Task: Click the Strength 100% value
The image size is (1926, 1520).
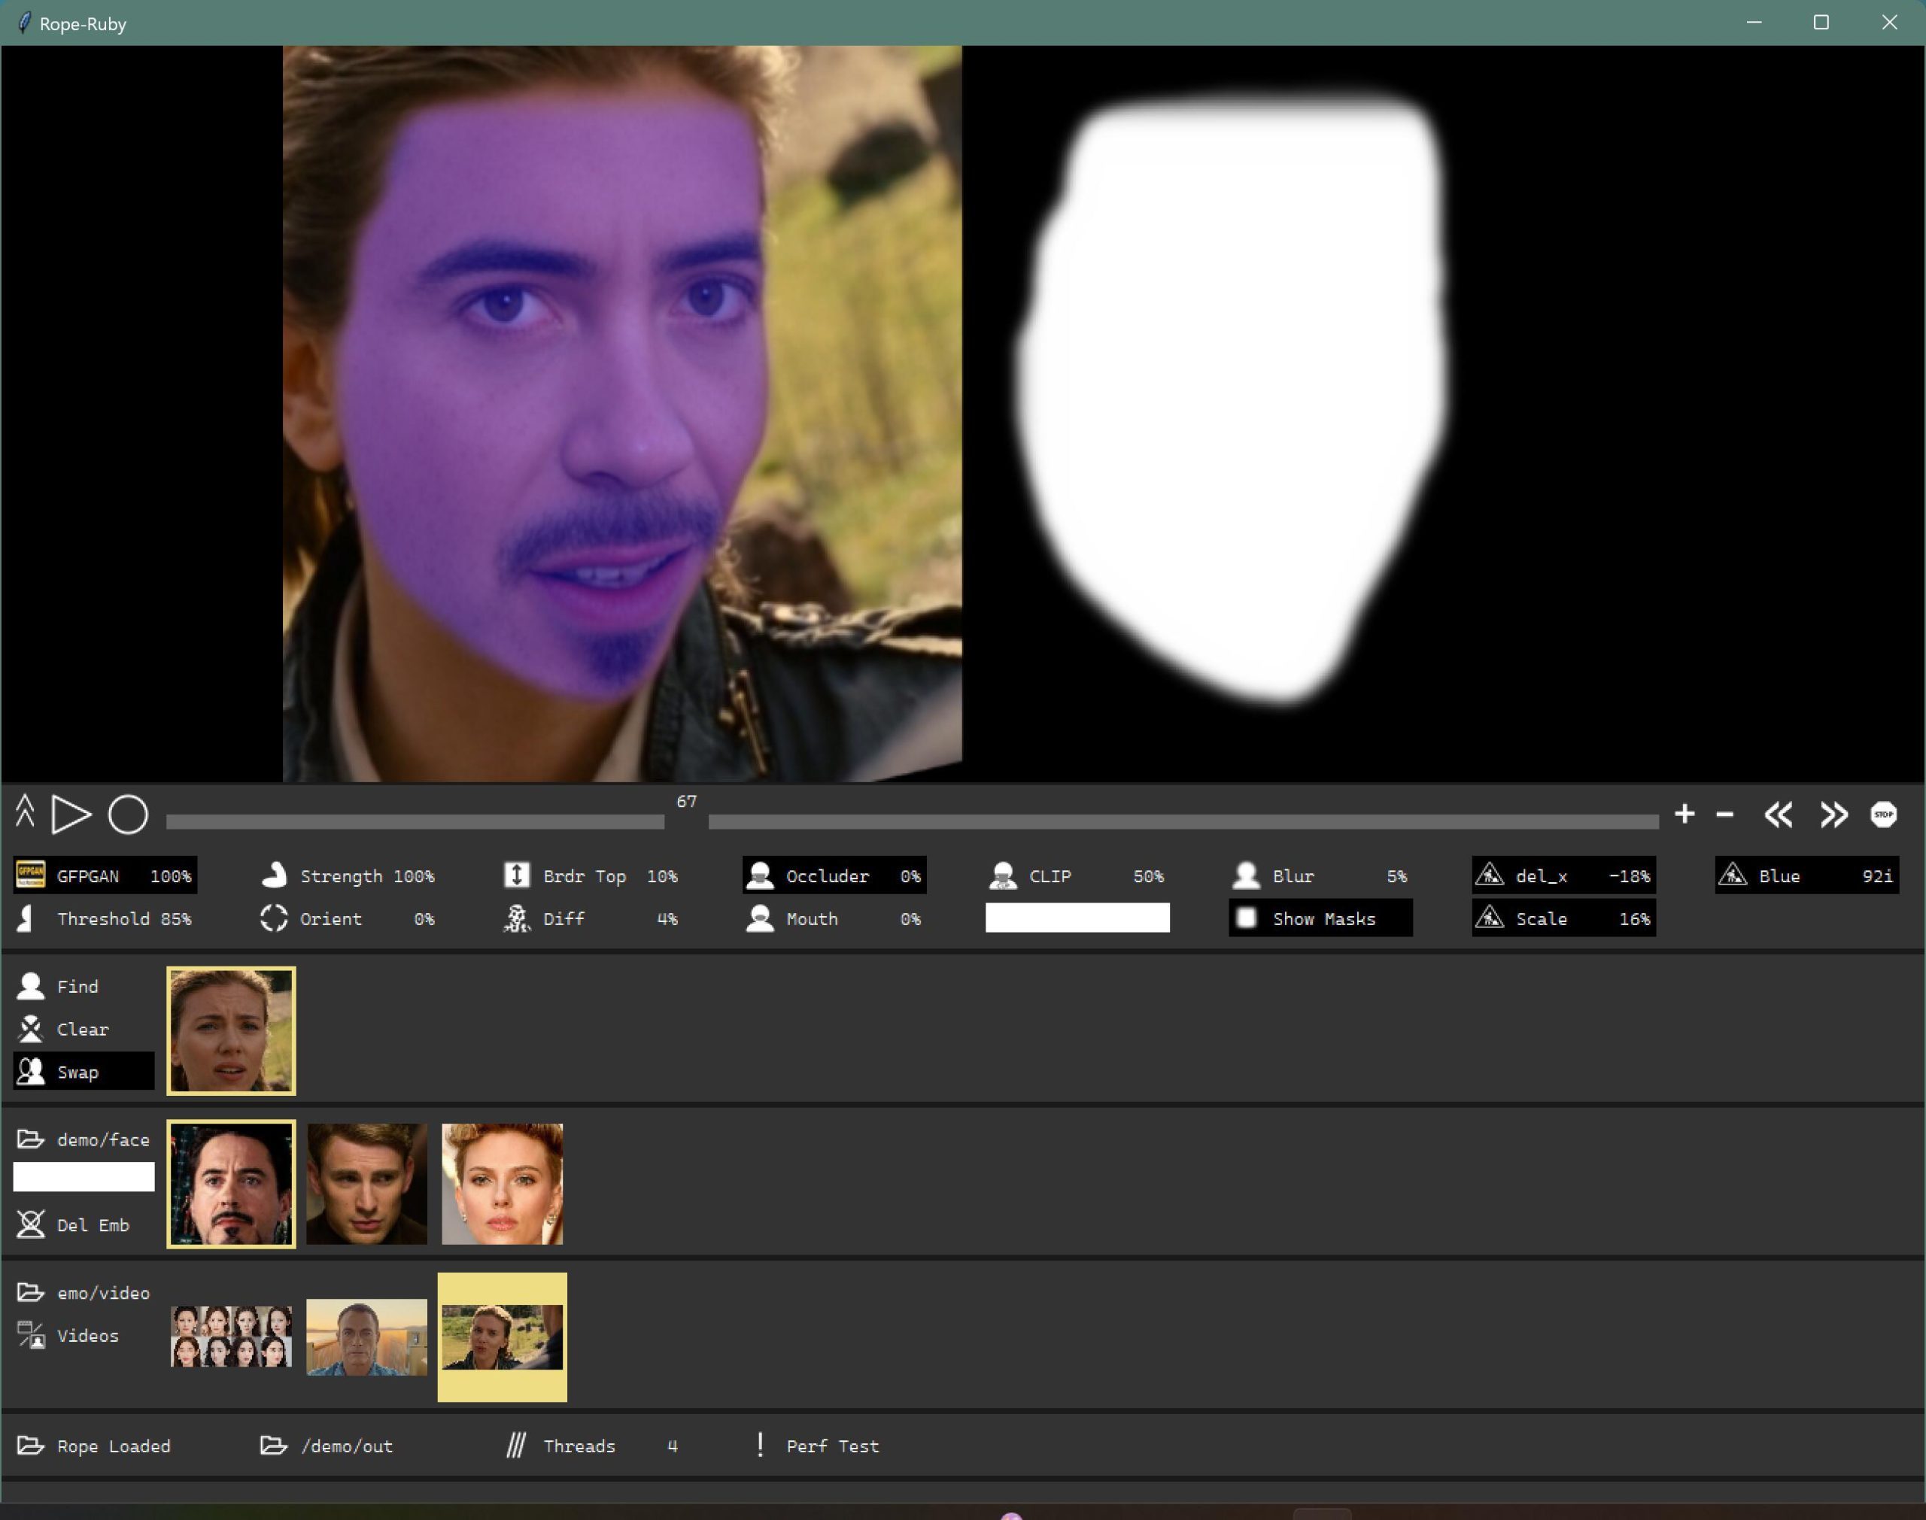Action: point(414,877)
